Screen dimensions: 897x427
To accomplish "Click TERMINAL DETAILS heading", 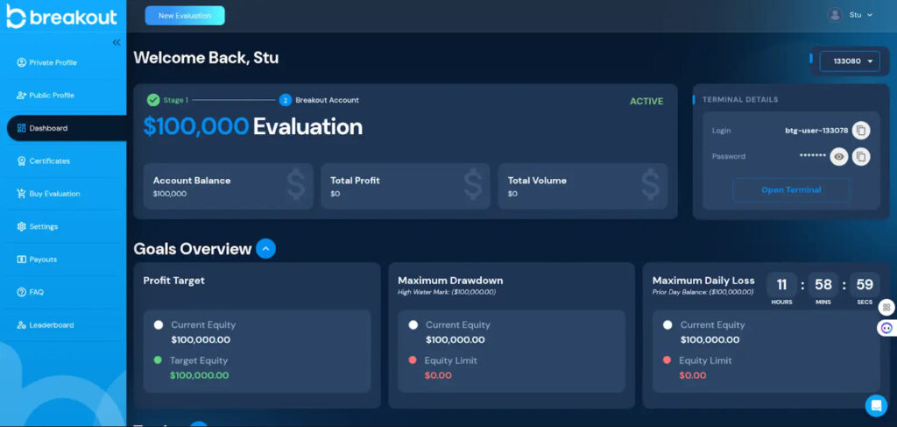I will [740, 100].
